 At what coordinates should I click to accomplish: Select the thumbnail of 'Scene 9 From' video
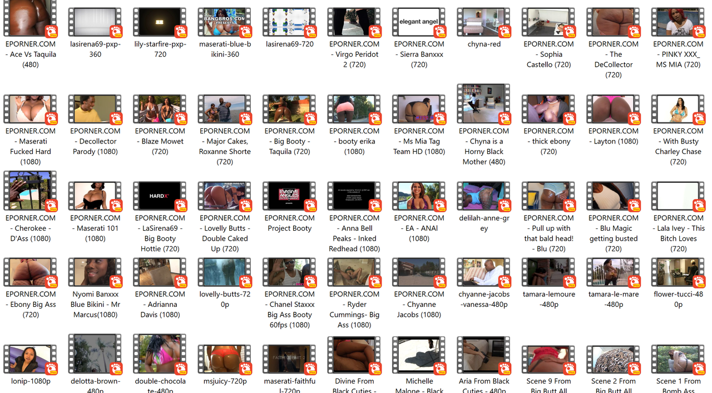(548, 359)
